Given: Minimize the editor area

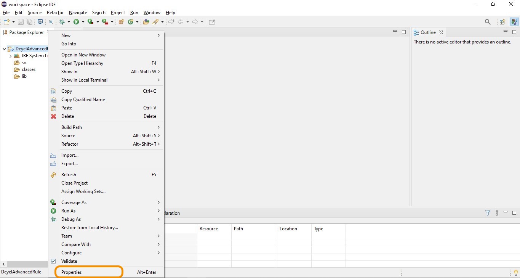Looking at the screenshot, I should (395, 31).
